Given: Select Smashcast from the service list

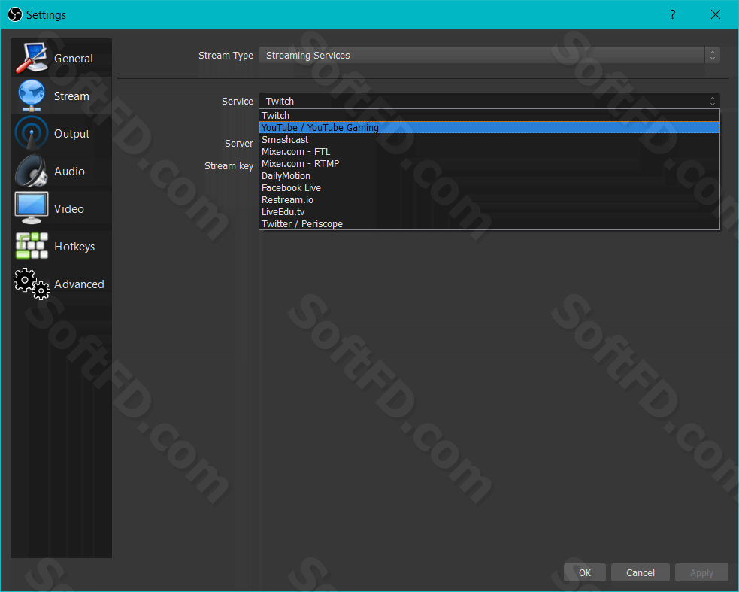Looking at the screenshot, I should click(489, 140).
